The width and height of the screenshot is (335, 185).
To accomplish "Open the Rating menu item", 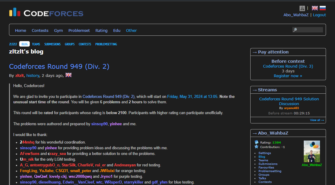I will tap(102, 31).
